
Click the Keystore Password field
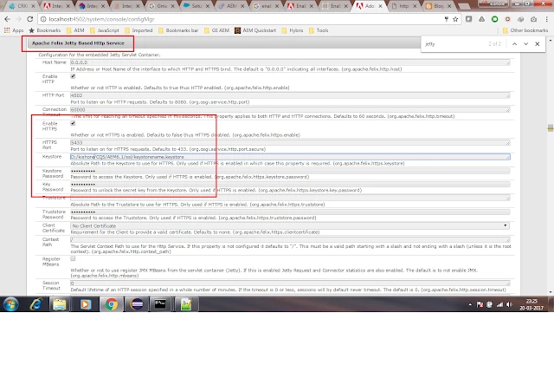tap(290, 171)
